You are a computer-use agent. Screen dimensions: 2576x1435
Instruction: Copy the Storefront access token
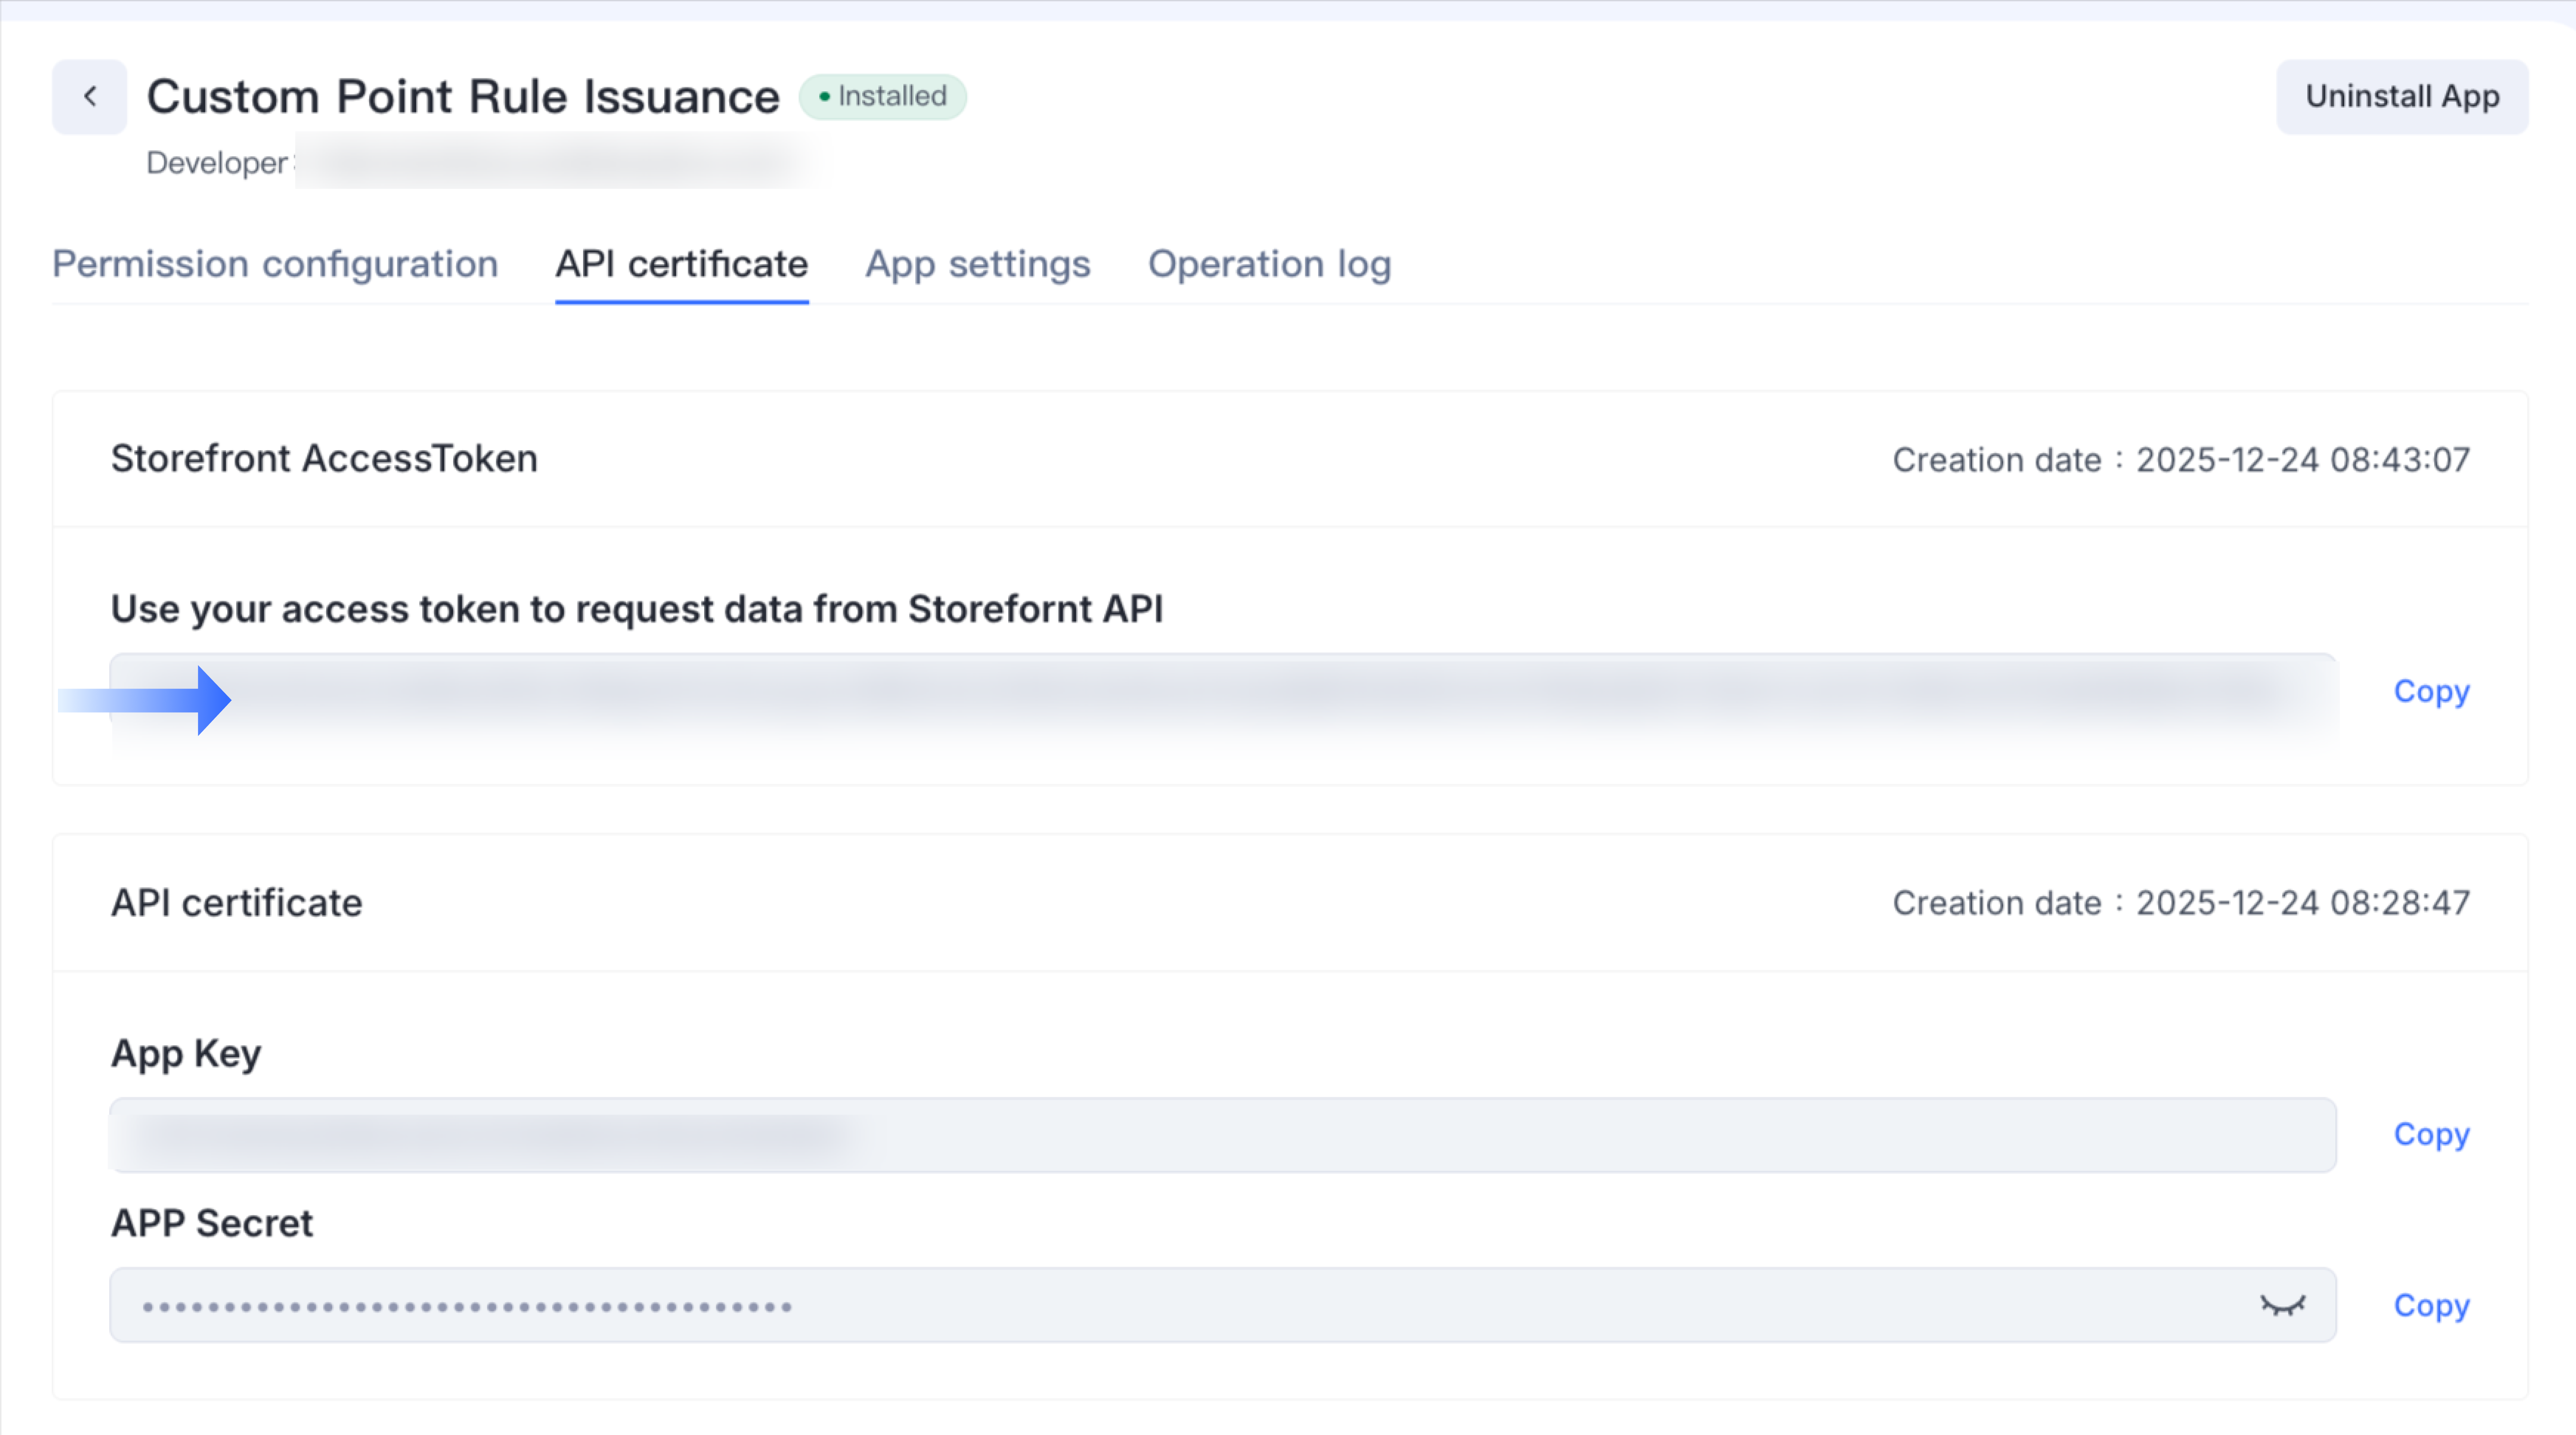pos(2431,691)
